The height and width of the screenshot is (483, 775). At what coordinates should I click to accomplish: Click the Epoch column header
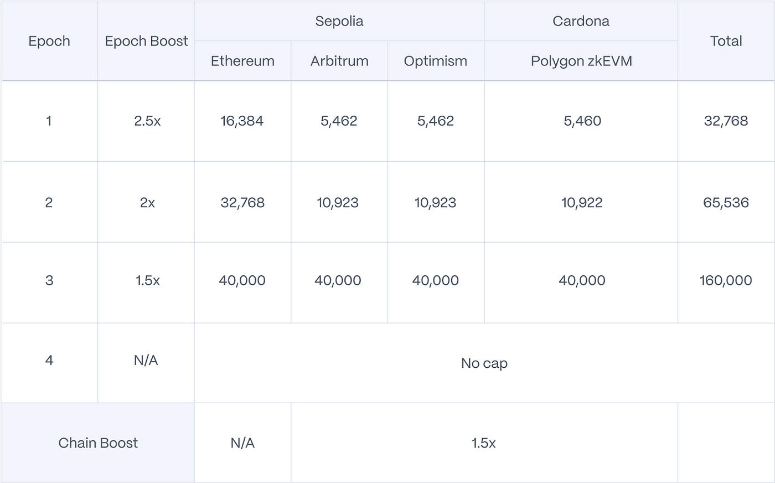point(49,41)
